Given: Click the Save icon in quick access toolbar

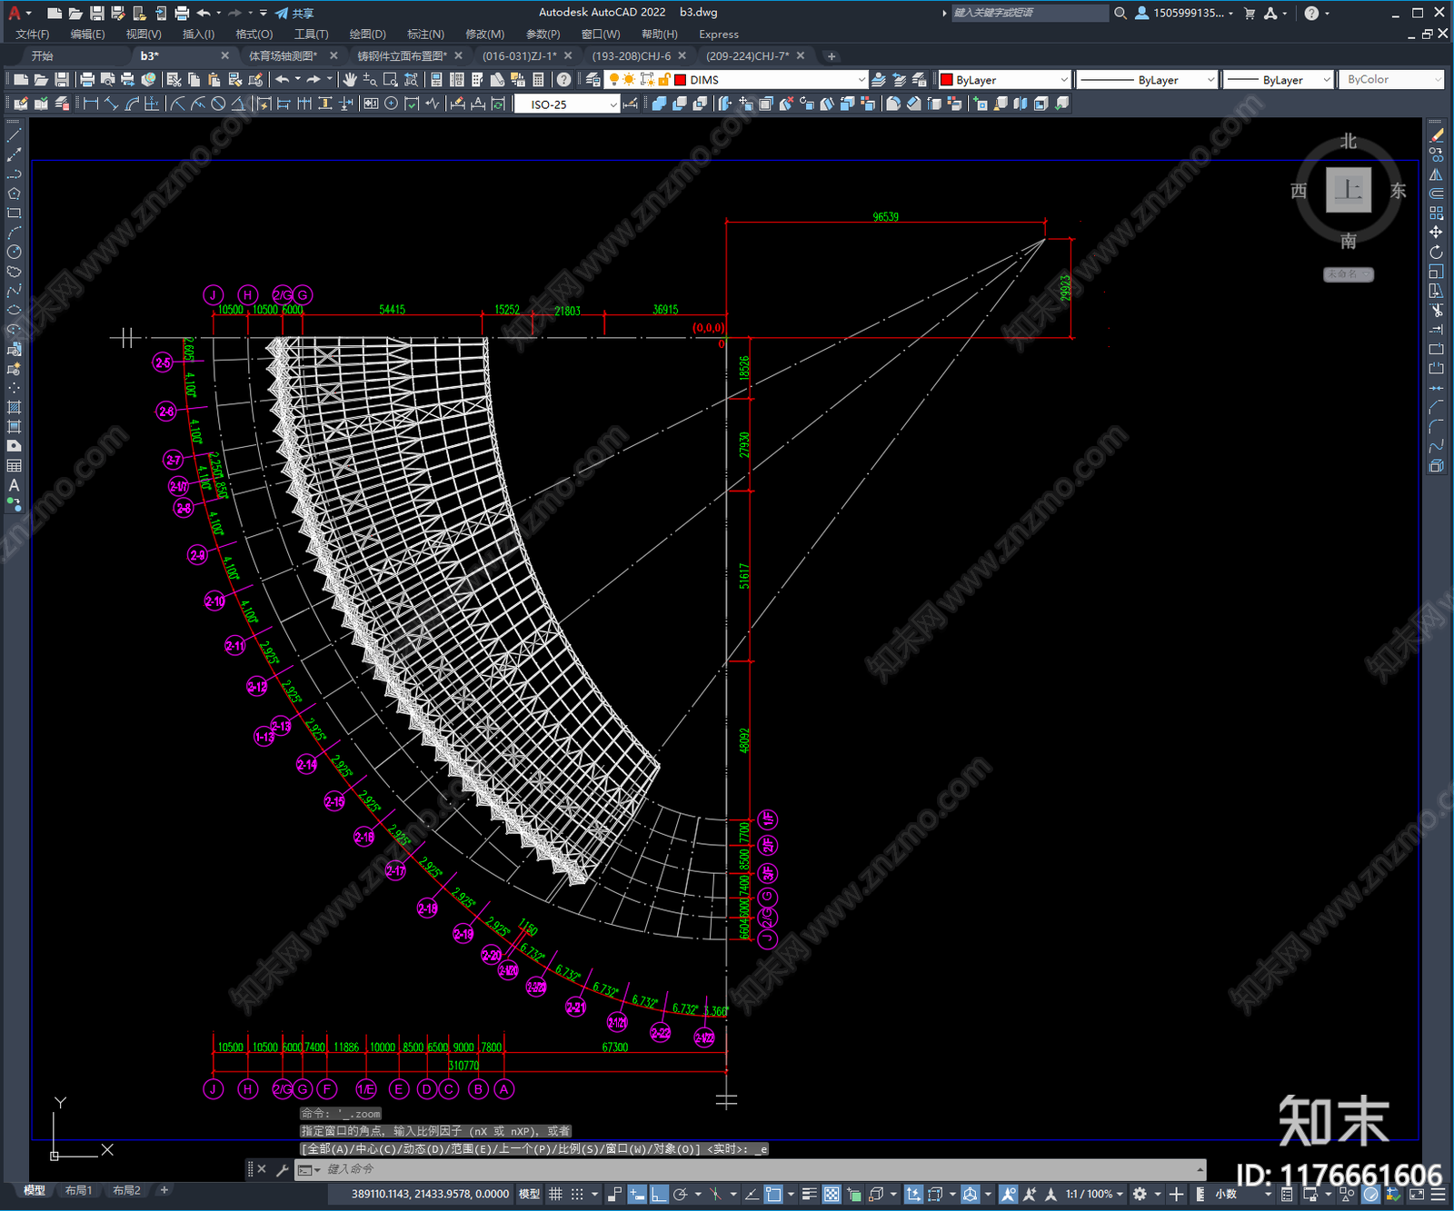Looking at the screenshot, I should pyautogui.click(x=96, y=13).
